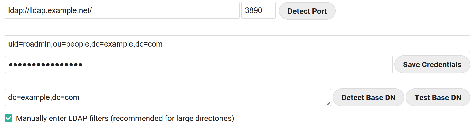Screen dimensions: 474x134
Task: Focus the masked password field
Action: point(198,65)
